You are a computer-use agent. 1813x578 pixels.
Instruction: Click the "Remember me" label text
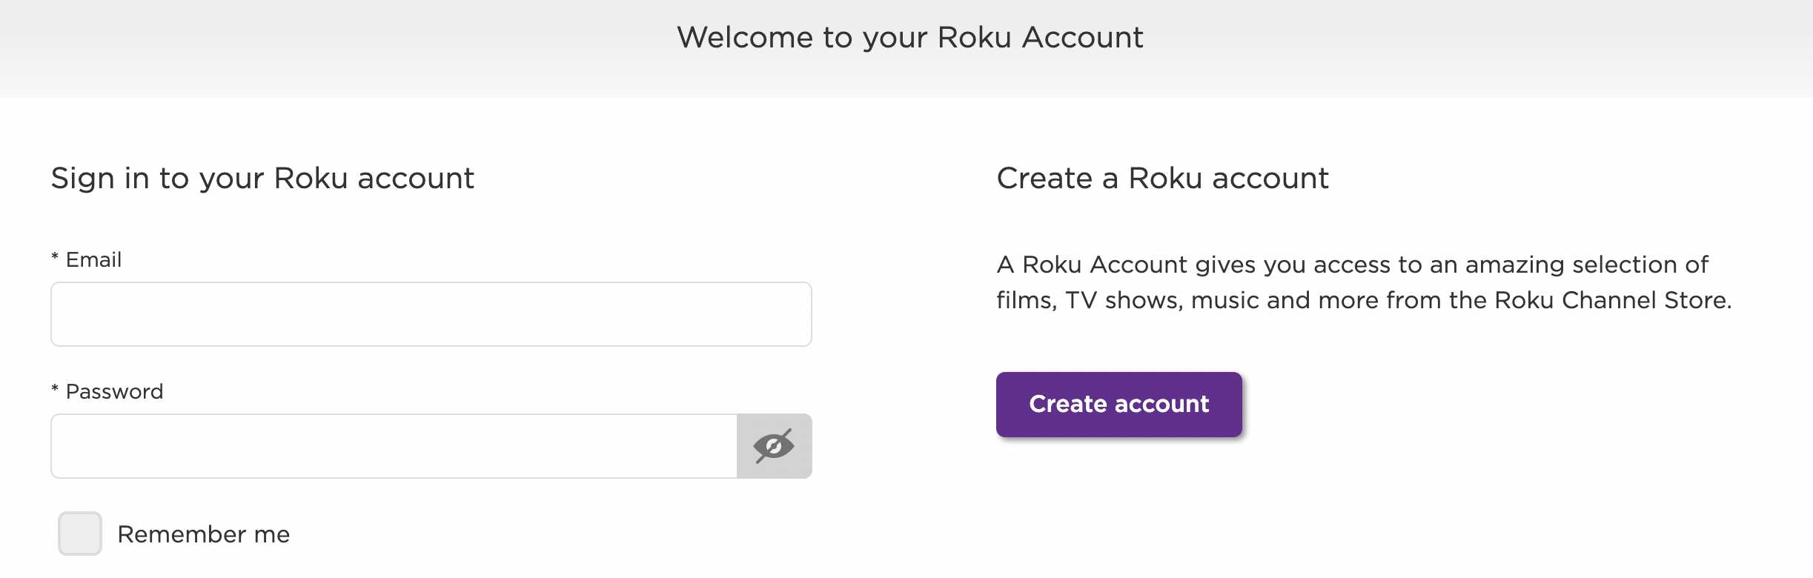coord(204,534)
